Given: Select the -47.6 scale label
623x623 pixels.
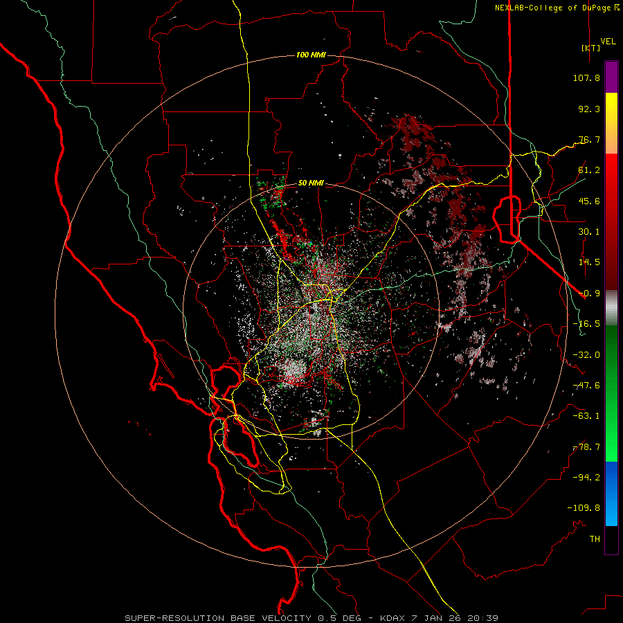Looking at the screenshot, I should (x=586, y=386).
